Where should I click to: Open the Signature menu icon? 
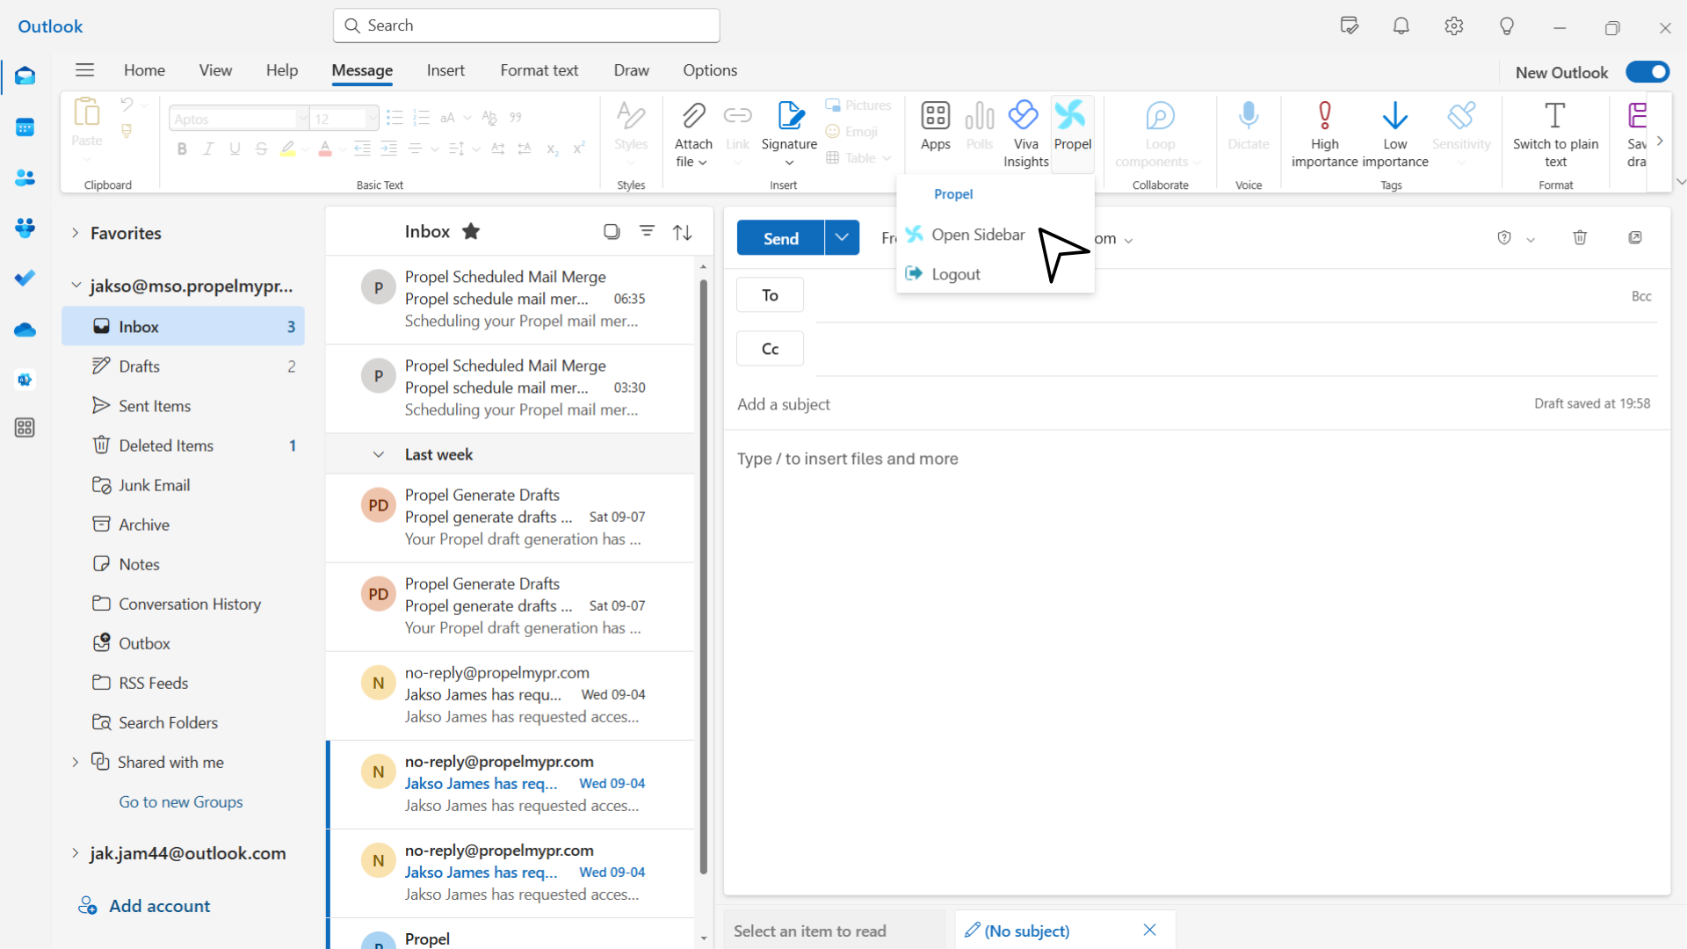click(x=789, y=116)
